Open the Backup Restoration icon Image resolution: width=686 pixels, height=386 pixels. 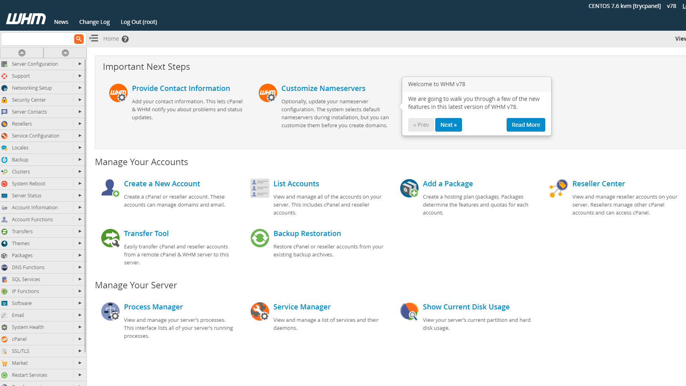(x=259, y=238)
